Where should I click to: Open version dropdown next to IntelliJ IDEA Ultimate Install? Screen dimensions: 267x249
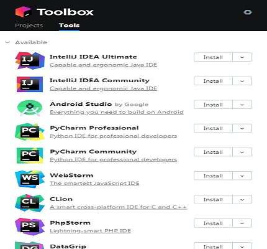pyautogui.click(x=242, y=57)
